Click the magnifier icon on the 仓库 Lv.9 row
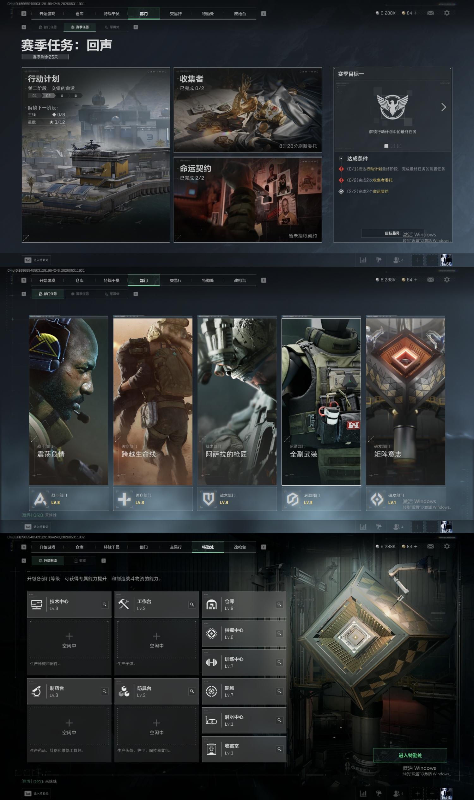 (x=279, y=604)
